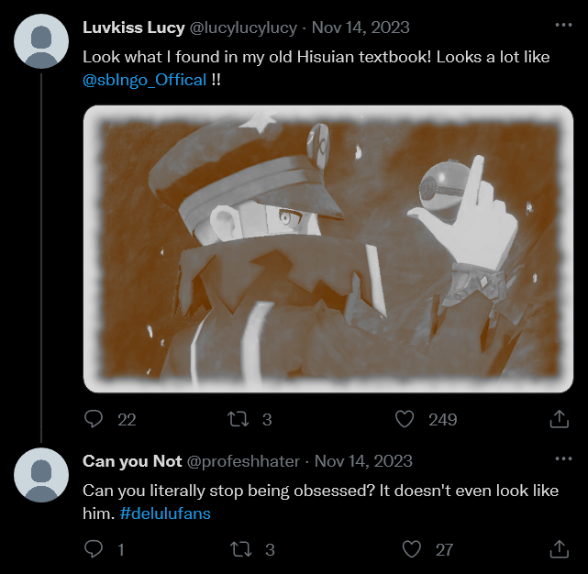The width and height of the screenshot is (588, 574).
Task: Open the @lucylucylucy handle
Action: 243,28
